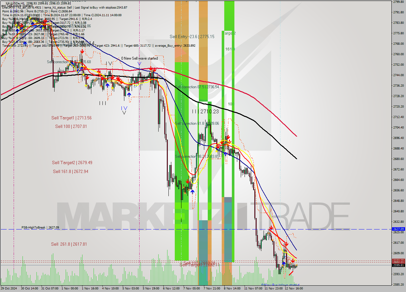Image resolution: width=406 pixels, height=292 pixels.
Task: Click the 'FSB-HighToBreak | 2627.09' line label
Action: (40, 227)
